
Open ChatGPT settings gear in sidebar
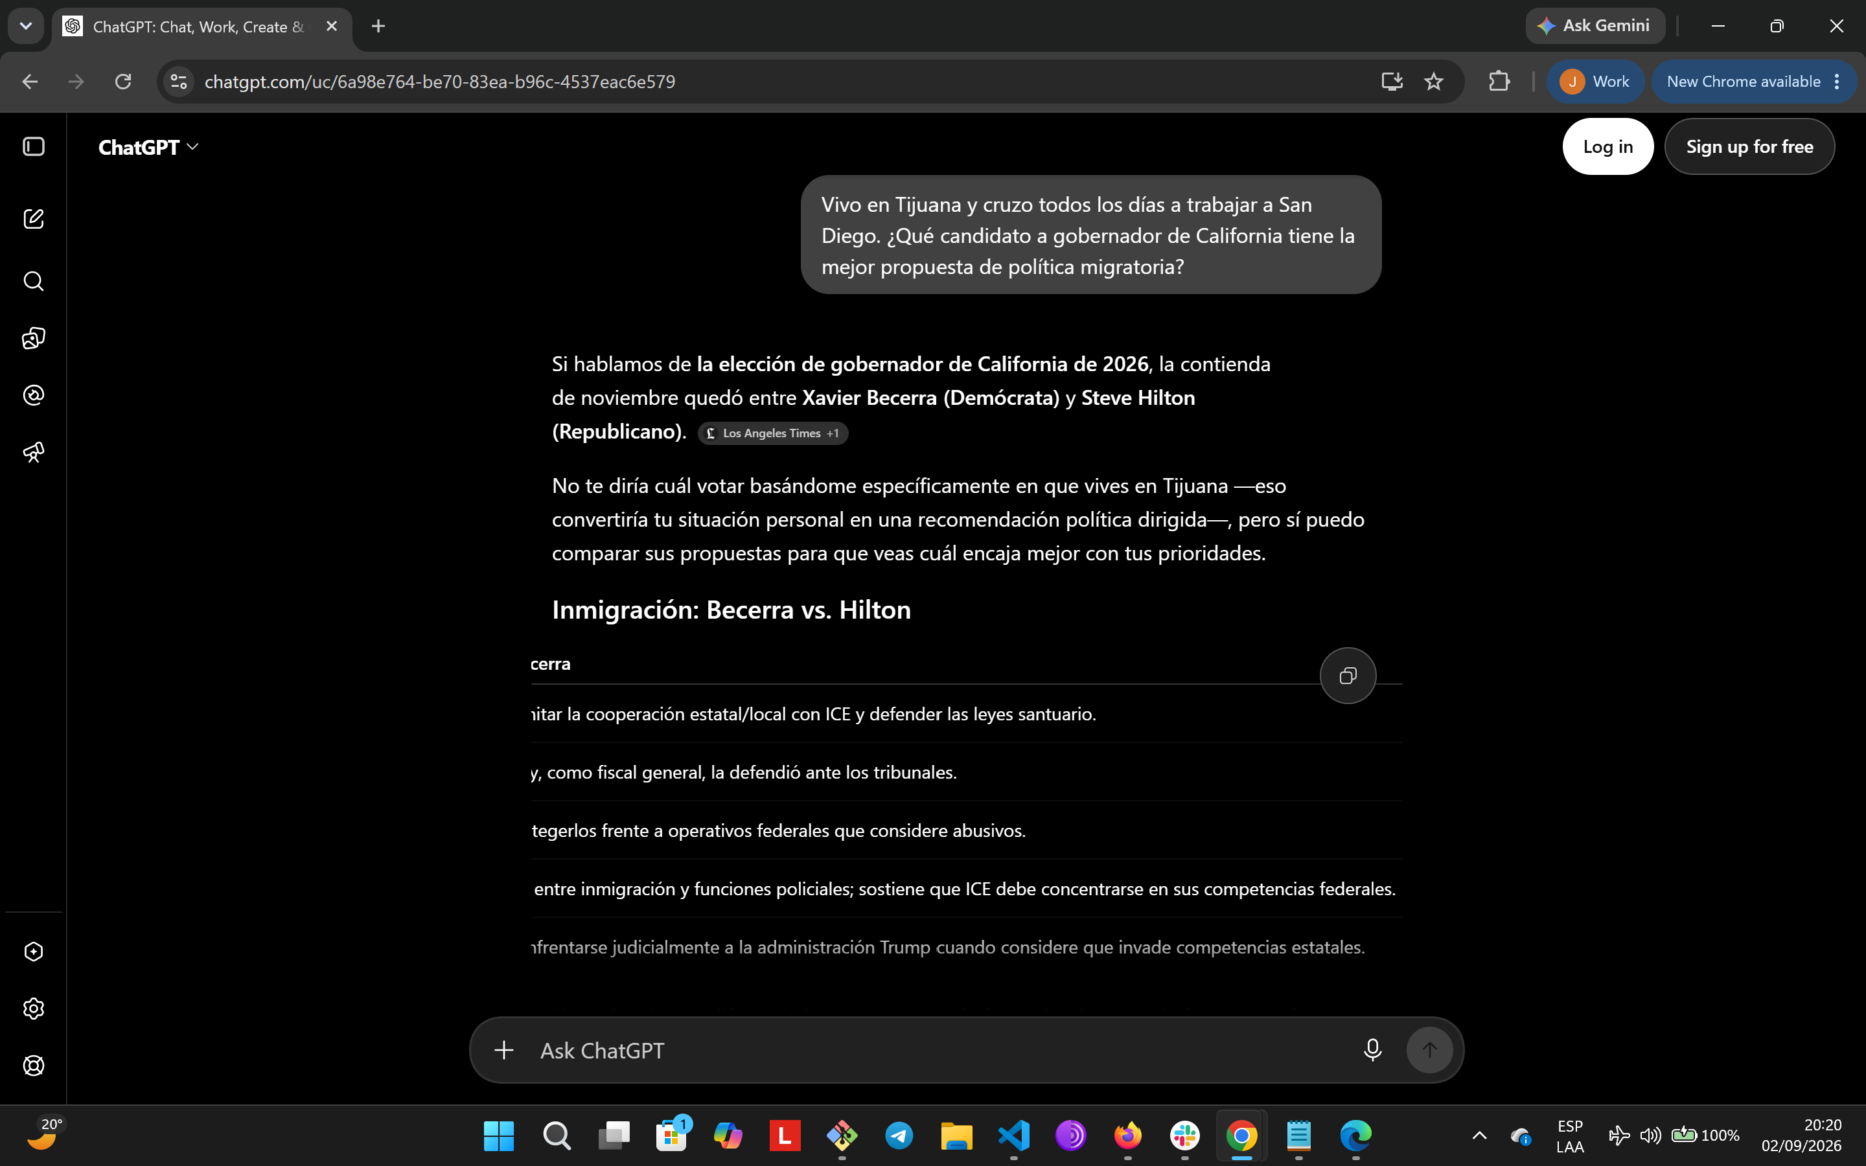pyautogui.click(x=34, y=1009)
